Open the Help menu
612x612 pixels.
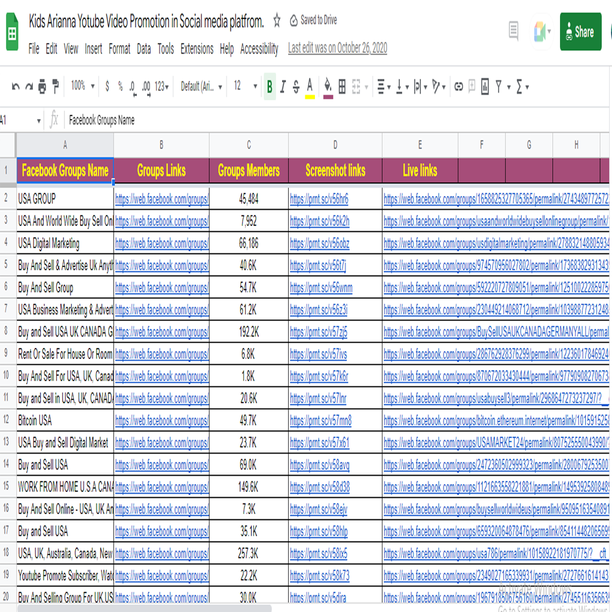click(227, 49)
